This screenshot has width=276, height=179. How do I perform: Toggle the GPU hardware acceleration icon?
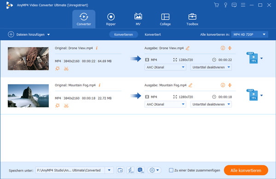click(141, 170)
